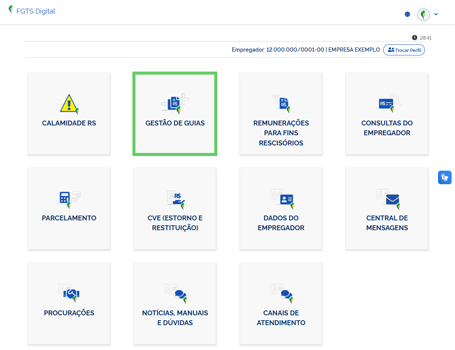Open Notícias, Manuais e Dúvidas card
The image size is (455, 350).
[x=175, y=303]
